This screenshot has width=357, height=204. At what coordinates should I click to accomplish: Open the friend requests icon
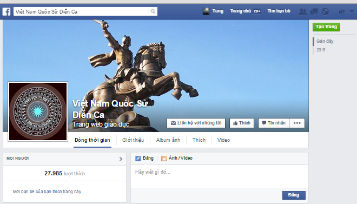click(302, 11)
